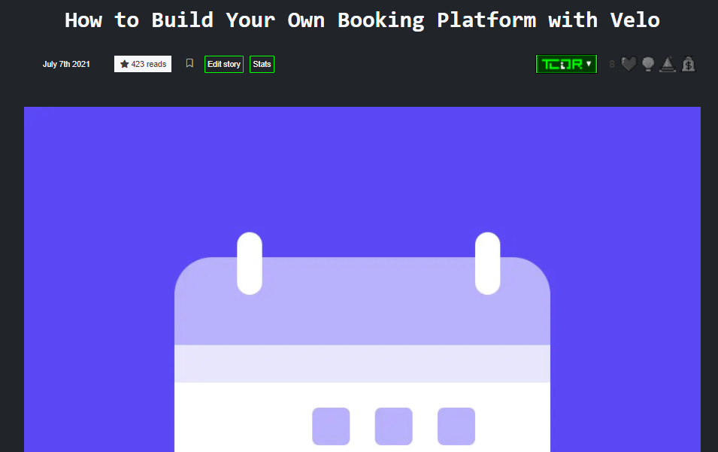The image size is (718, 452).
Task: Click the Edit story button
Action: click(224, 64)
